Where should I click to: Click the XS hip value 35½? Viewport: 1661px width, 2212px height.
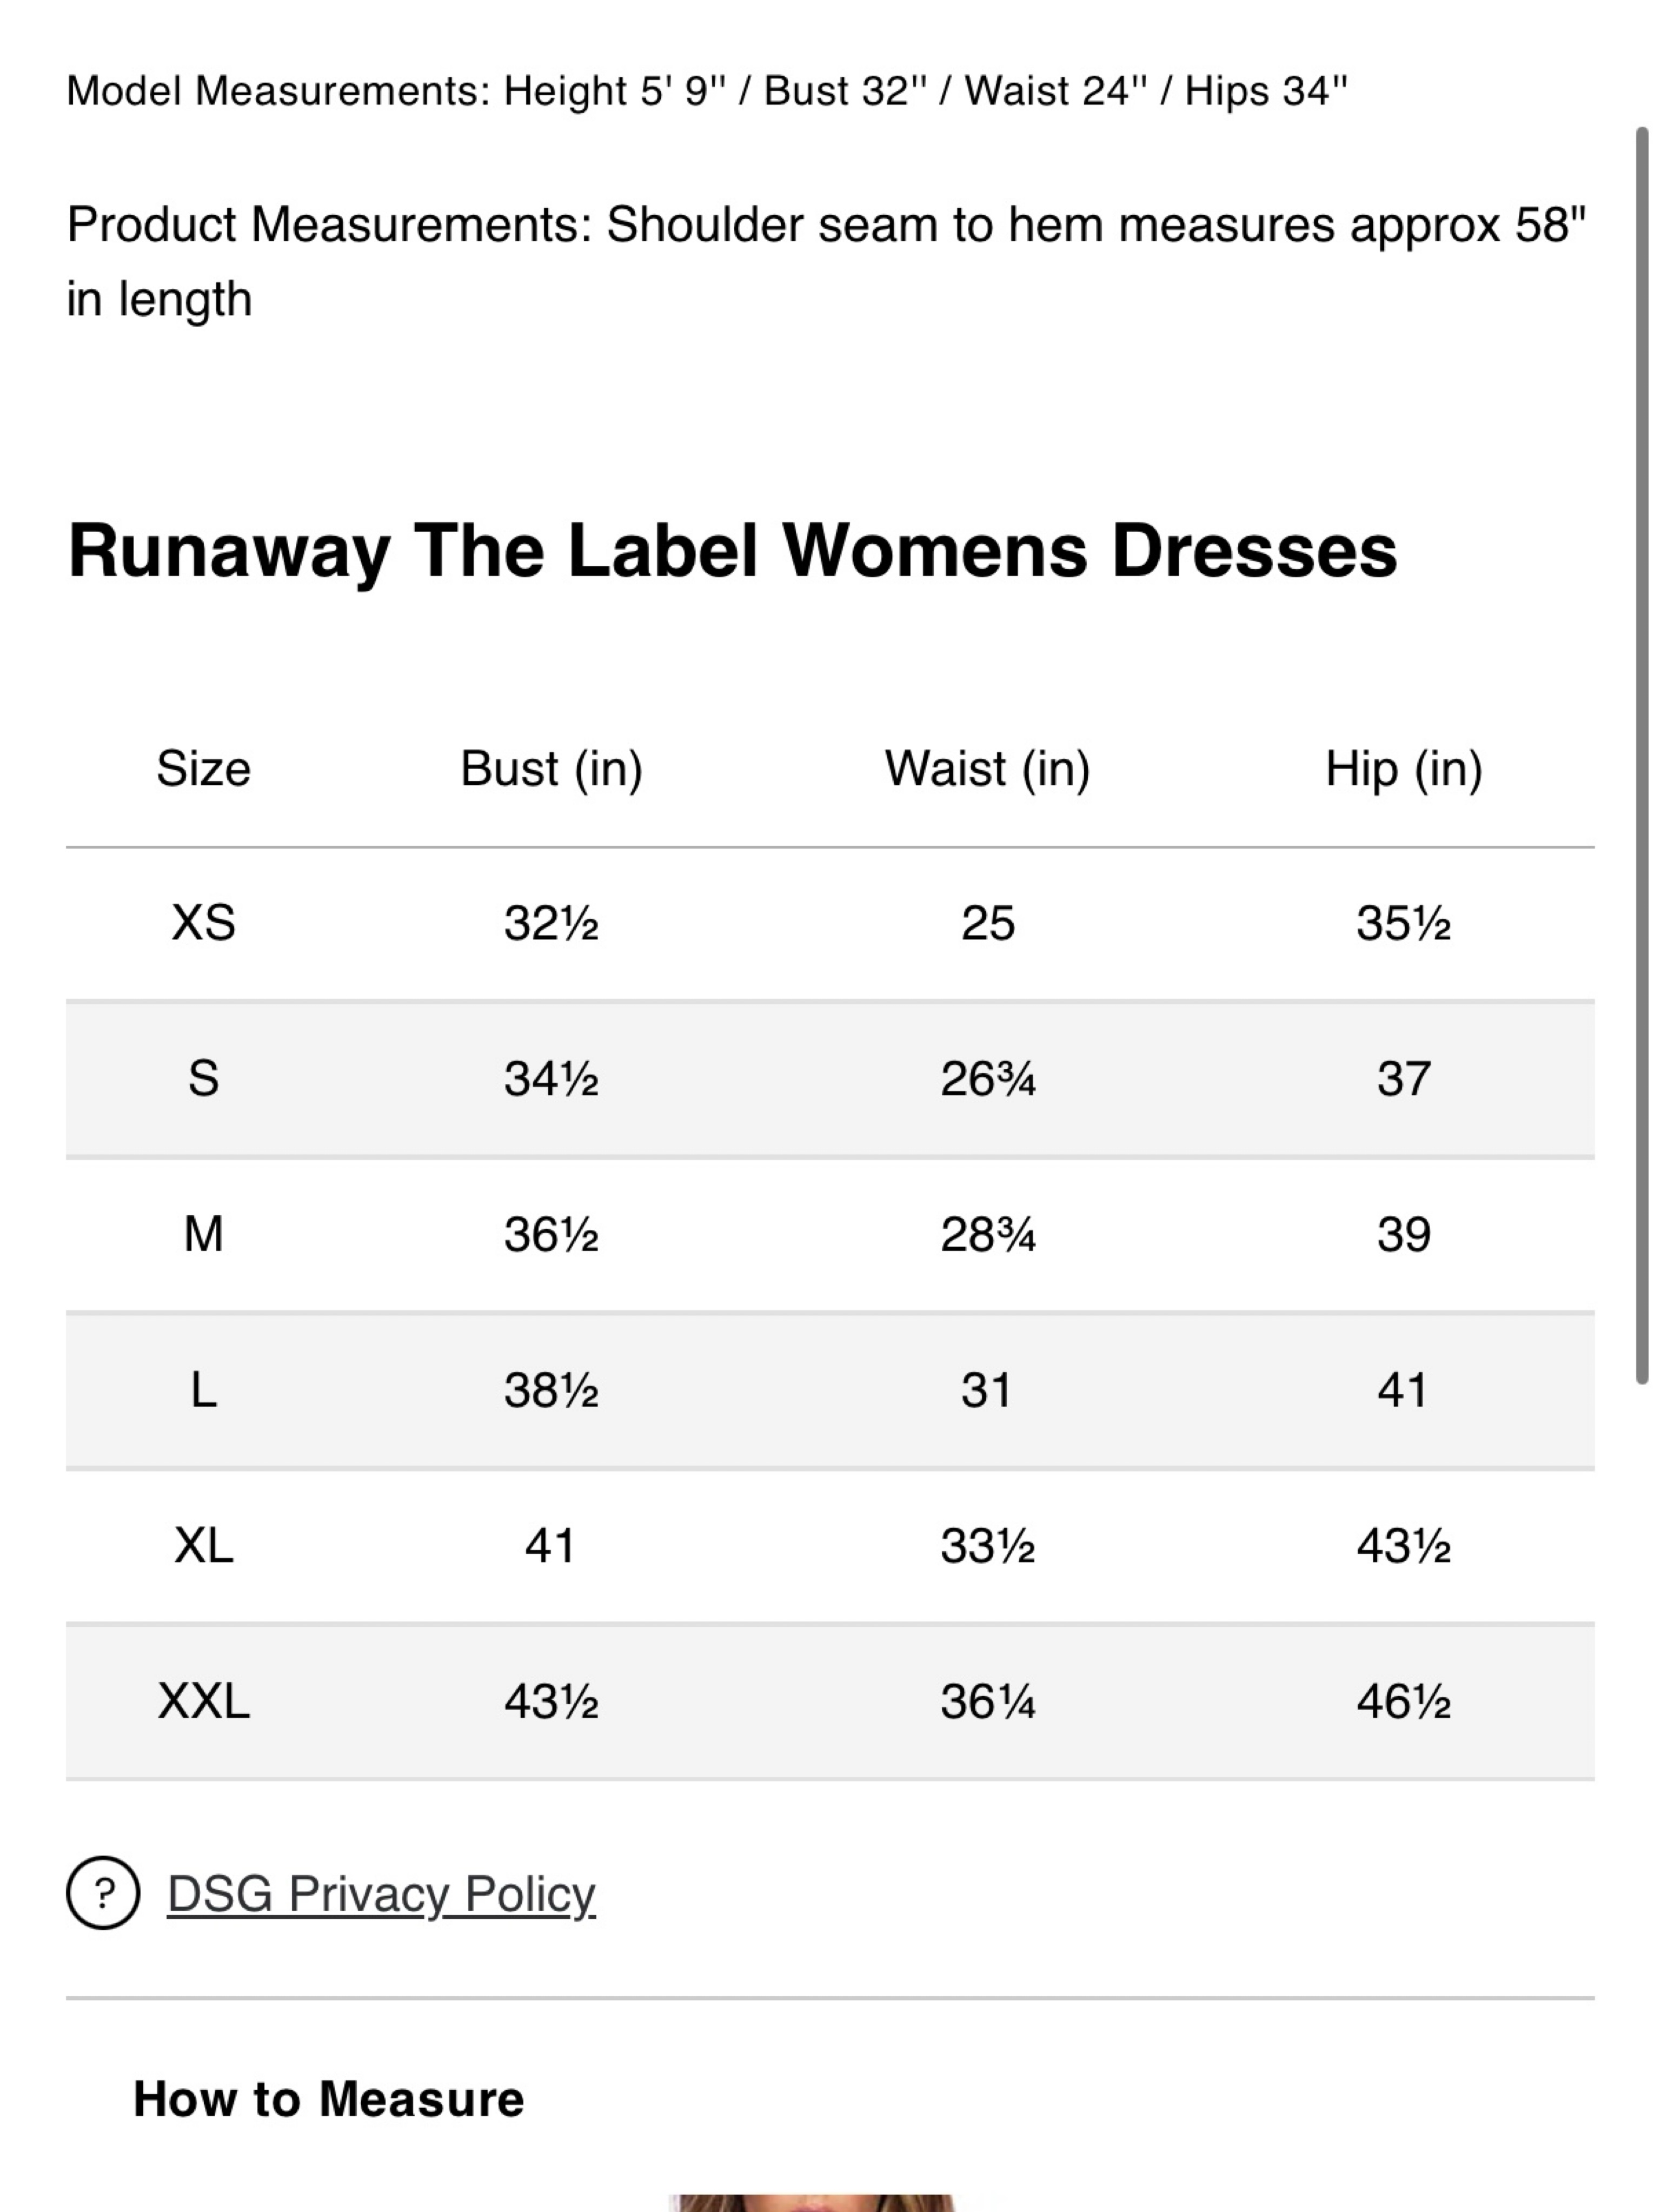pyautogui.click(x=1403, y=923)
